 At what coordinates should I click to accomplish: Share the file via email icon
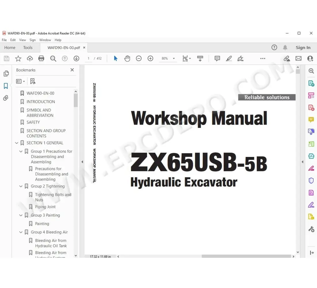(298, 58)
